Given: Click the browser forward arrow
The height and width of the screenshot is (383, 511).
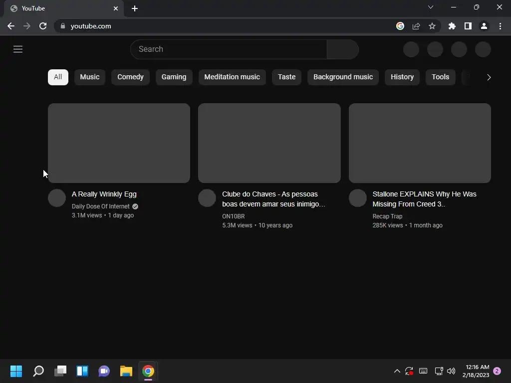Looking at the screenshot, I should [x=27, y=26].
